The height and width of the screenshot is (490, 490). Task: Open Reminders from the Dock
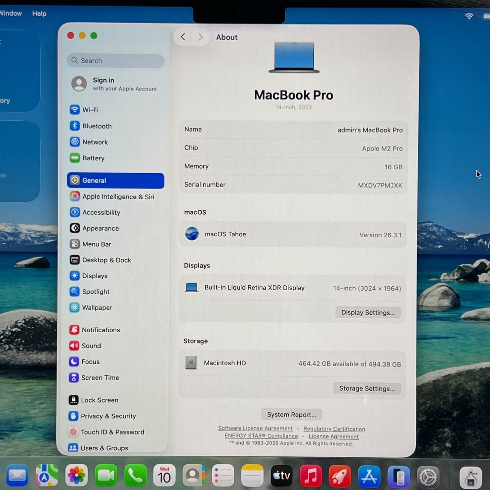pos(223,475)
